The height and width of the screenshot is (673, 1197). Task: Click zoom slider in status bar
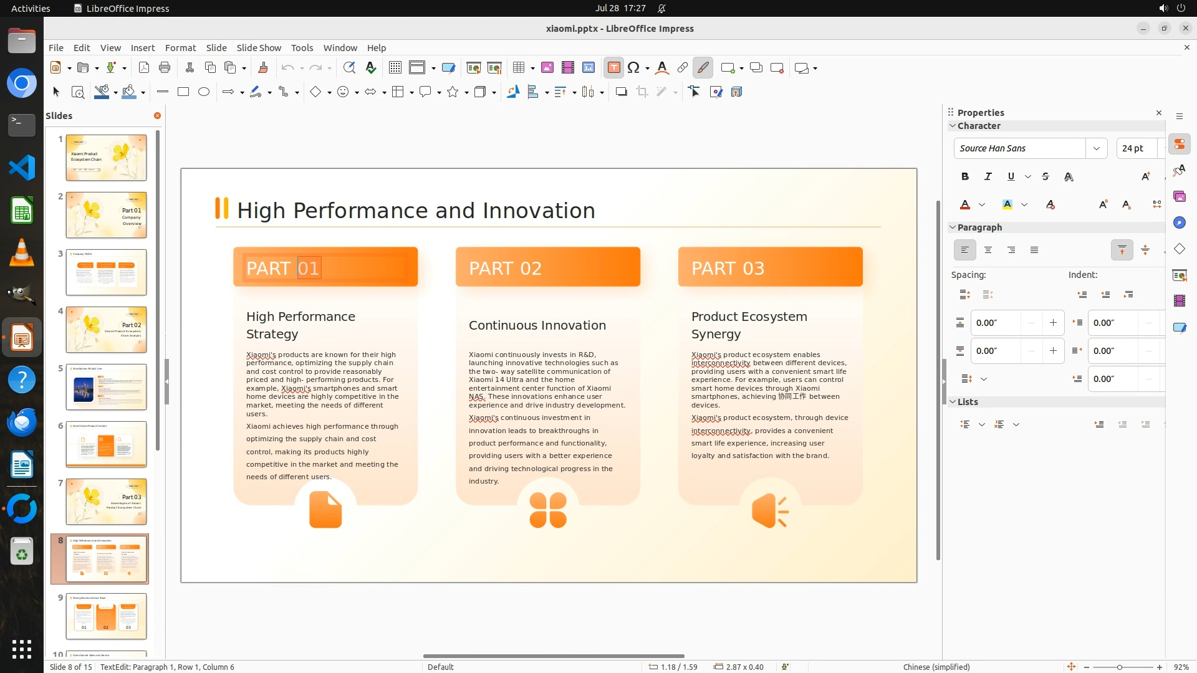tap(1120, 667)
